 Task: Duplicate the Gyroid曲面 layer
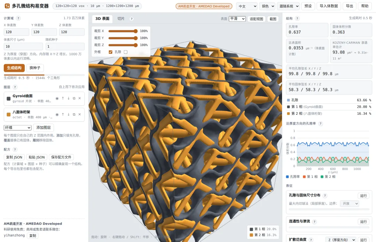point(74,98)
